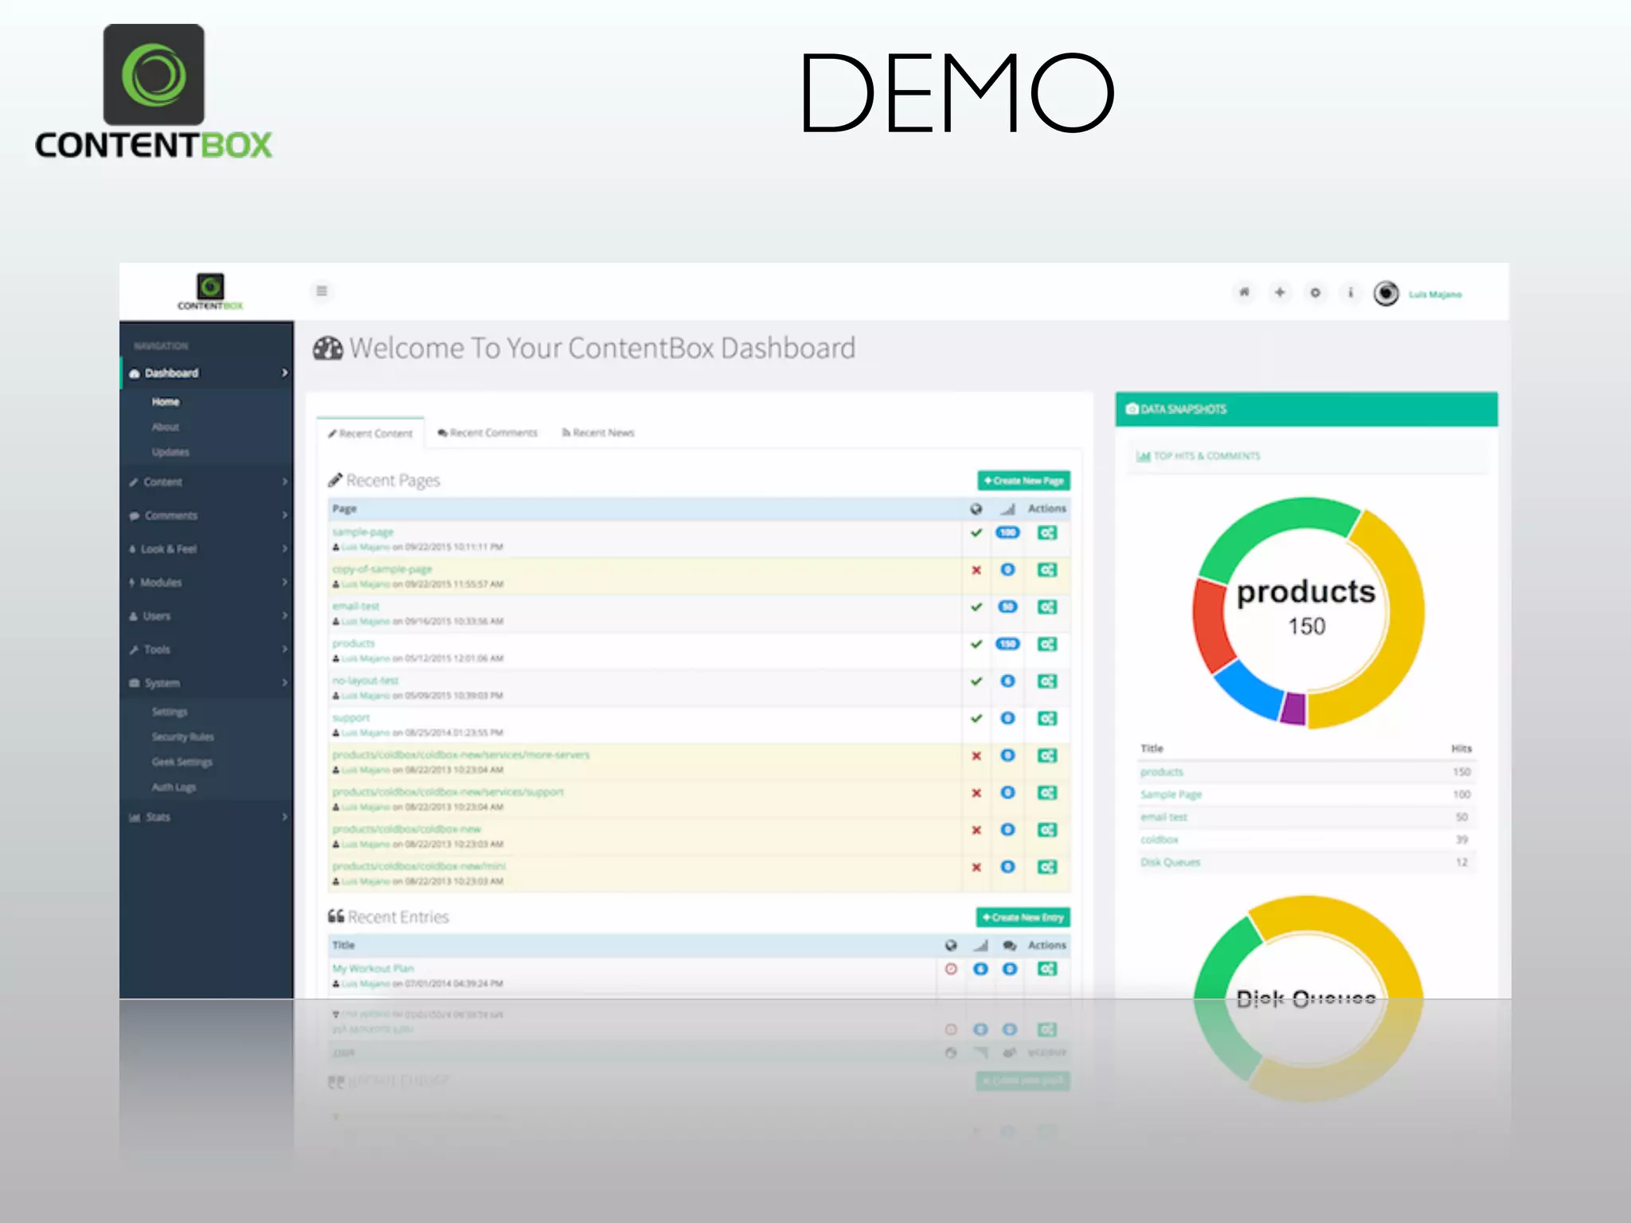
Task: Open actions icon for sample-page row
Action: click(x=1047, y=533)
